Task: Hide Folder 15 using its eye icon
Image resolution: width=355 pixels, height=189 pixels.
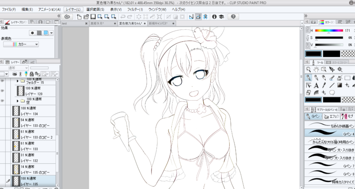Action: [2, 81]
